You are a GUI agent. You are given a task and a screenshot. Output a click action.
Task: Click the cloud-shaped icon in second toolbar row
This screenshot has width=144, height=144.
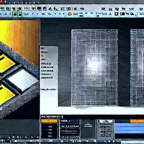click(132, 14)
